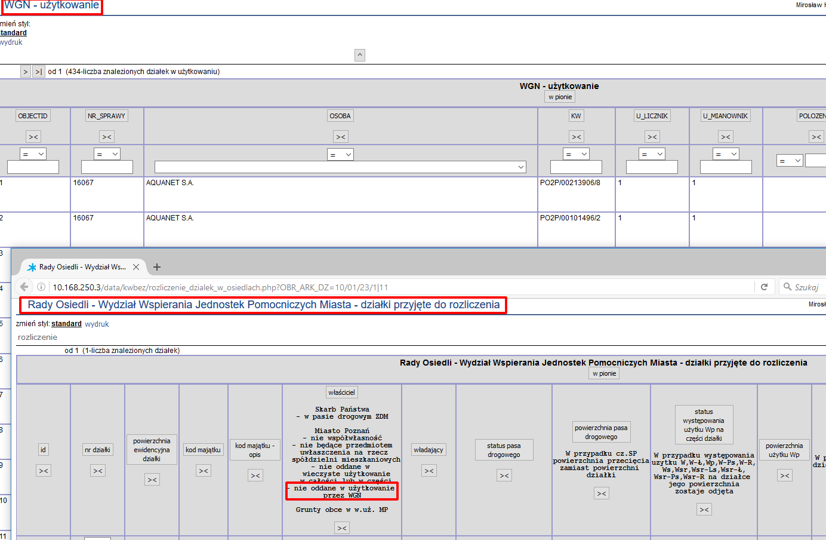The height and width of the screenshot is (540, 826).
Task: Click the sort icon under właściciel
Action: click(x=341, y=528)
